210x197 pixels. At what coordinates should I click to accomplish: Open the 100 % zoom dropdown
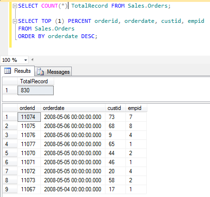(x=26, y=60)
